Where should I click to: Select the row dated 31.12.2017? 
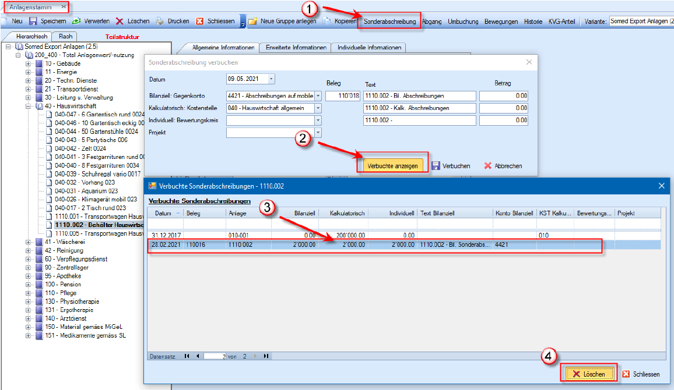coord(404,235)
